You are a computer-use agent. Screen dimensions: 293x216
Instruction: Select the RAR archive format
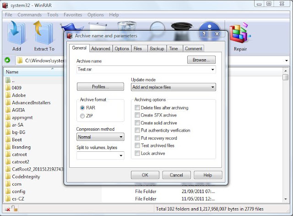(x=82, y=108)
